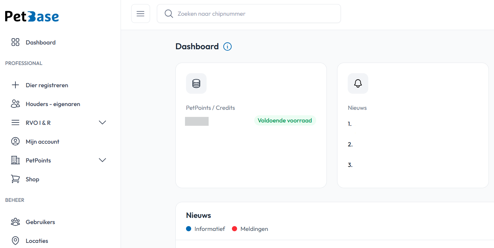Click the group icon beside Gebruikers
This screenshot has height=248, width=494.
(x=15, y=222)
